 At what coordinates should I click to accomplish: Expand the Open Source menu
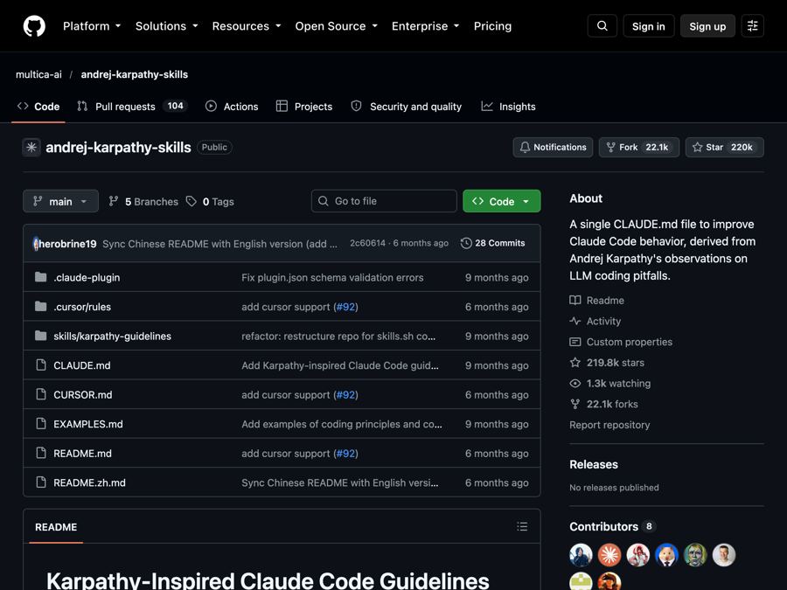point(336,26)
